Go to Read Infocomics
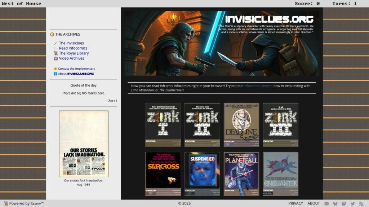This screenshot has width=369, height=207. point(73,48)
